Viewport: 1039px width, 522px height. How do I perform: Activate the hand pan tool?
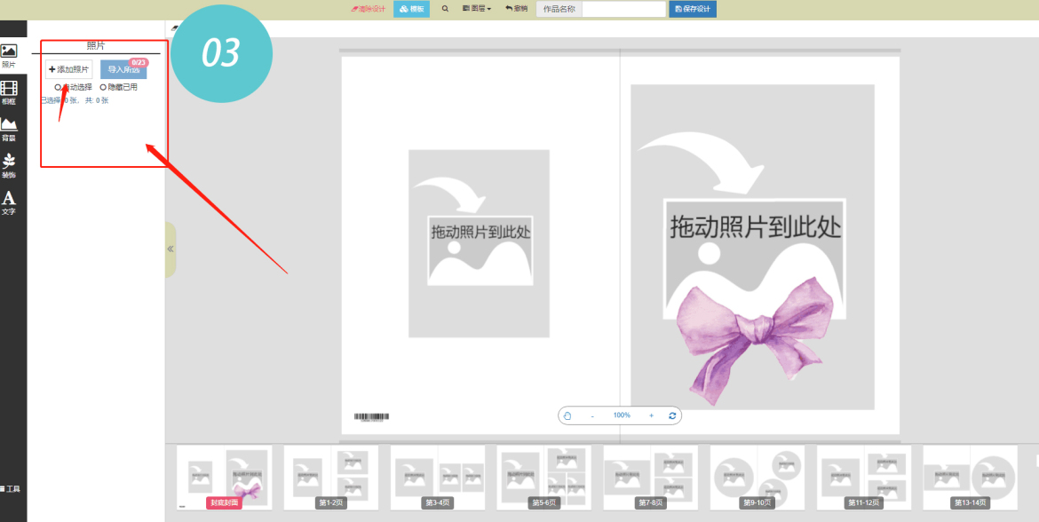pos(567,415)
